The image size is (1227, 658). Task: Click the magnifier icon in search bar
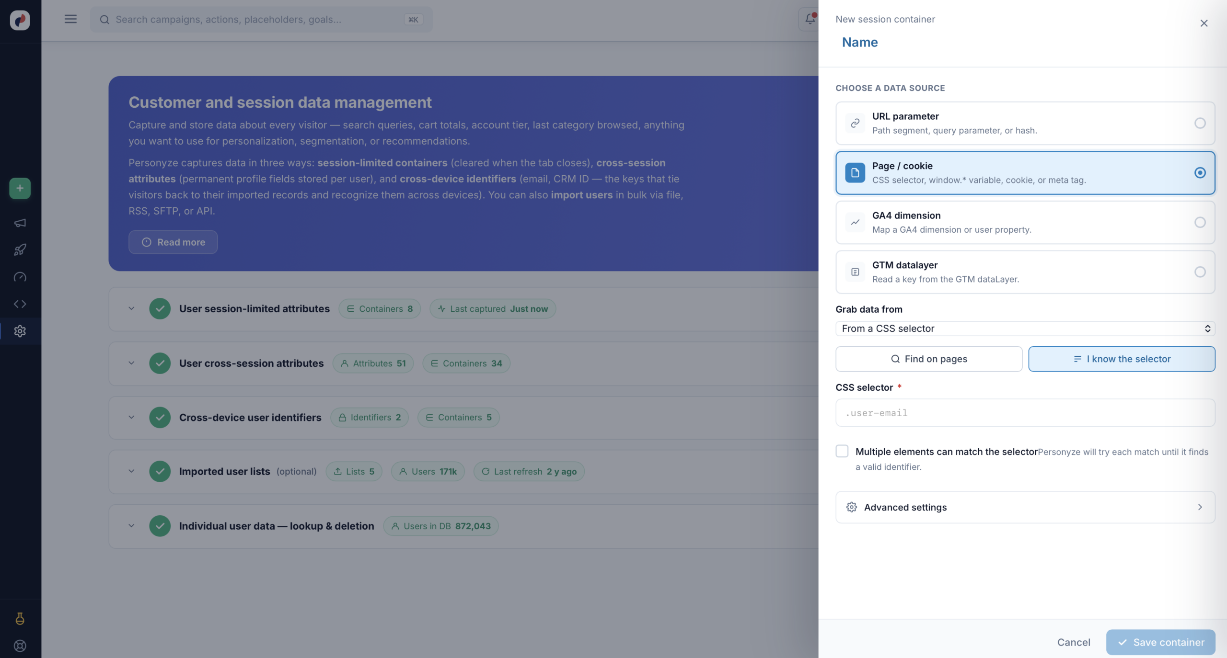tap(104, 20)
